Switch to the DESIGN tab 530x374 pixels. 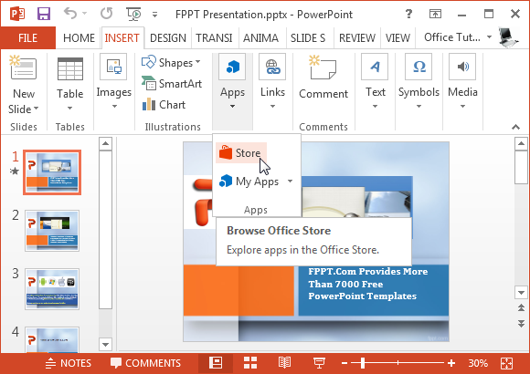[168, 37]
